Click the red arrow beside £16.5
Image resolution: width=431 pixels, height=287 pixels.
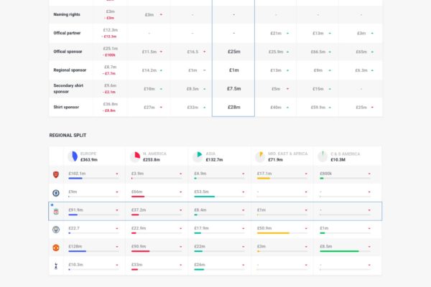tap(204, 52)
